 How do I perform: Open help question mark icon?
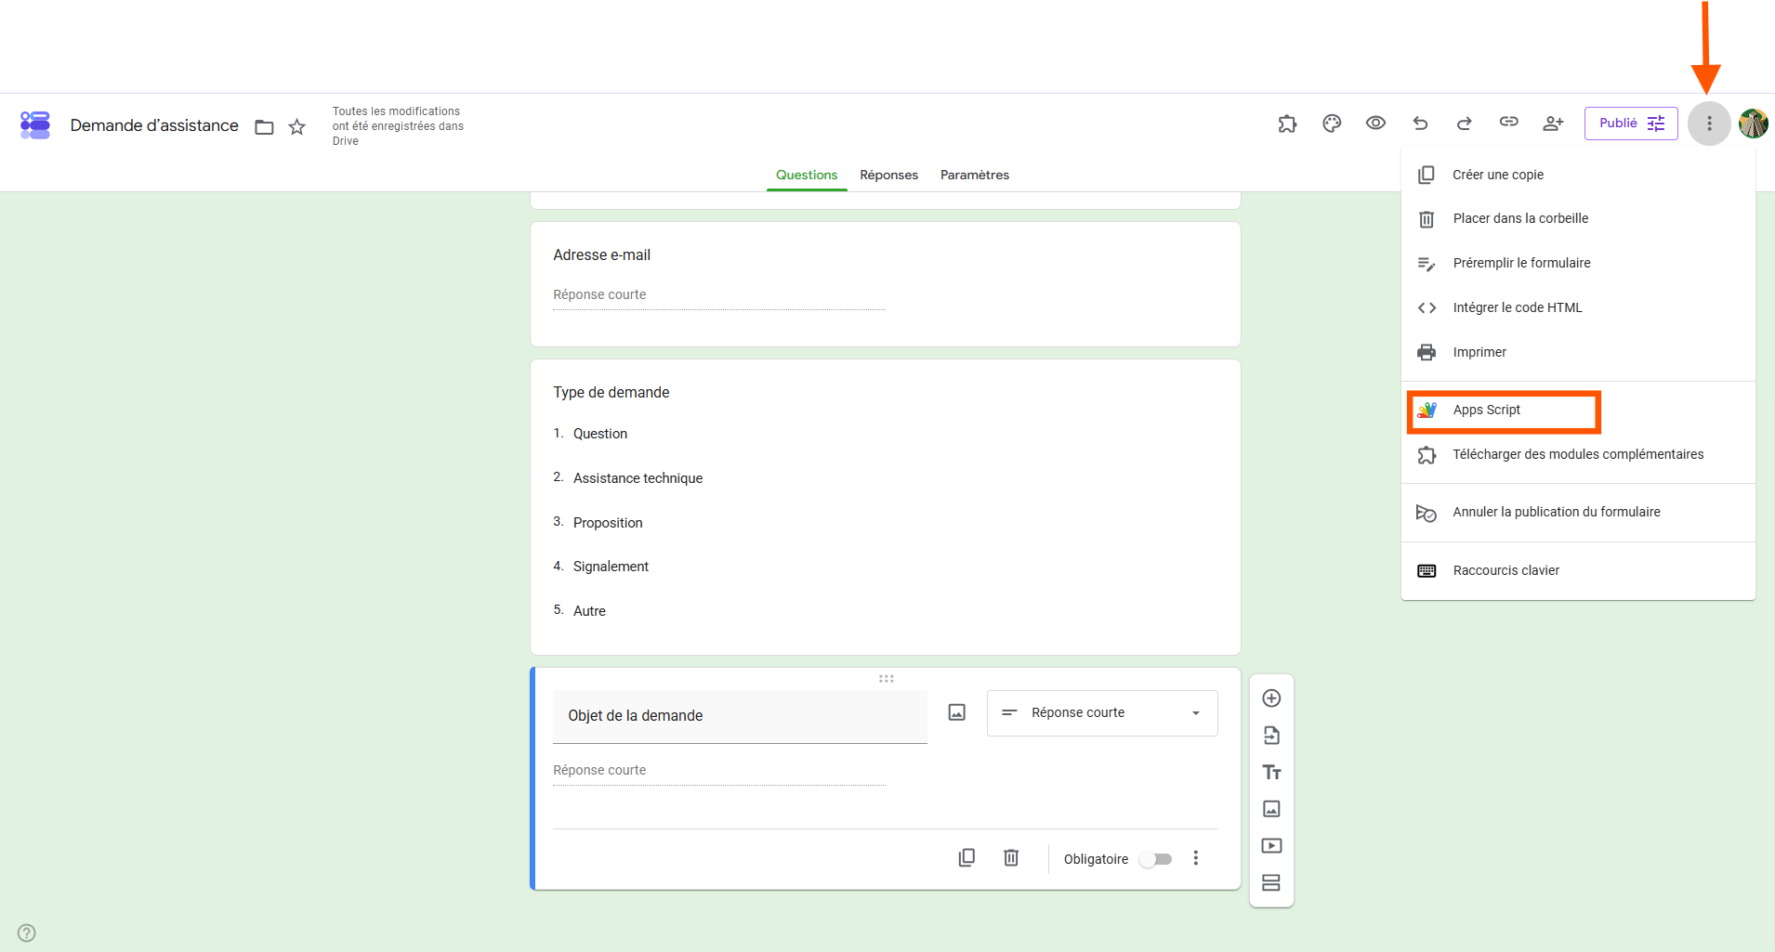click(27, 932)
